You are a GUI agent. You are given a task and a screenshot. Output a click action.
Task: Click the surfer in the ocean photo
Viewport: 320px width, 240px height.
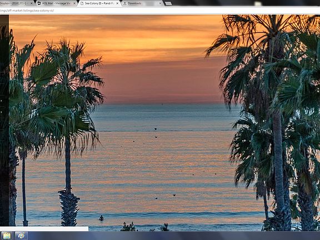coord(101,218)
